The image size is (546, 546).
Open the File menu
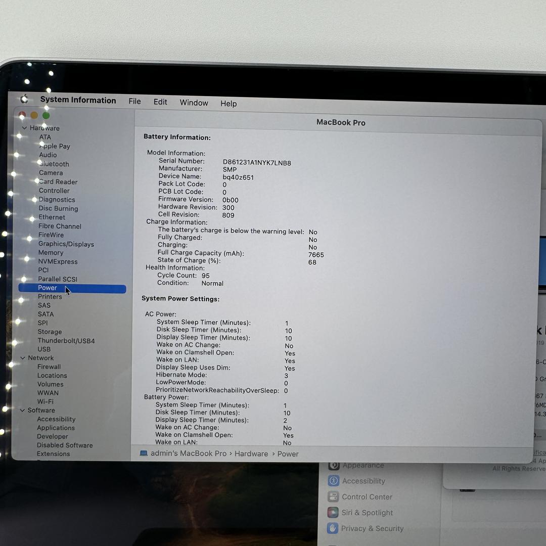(135, 101)
